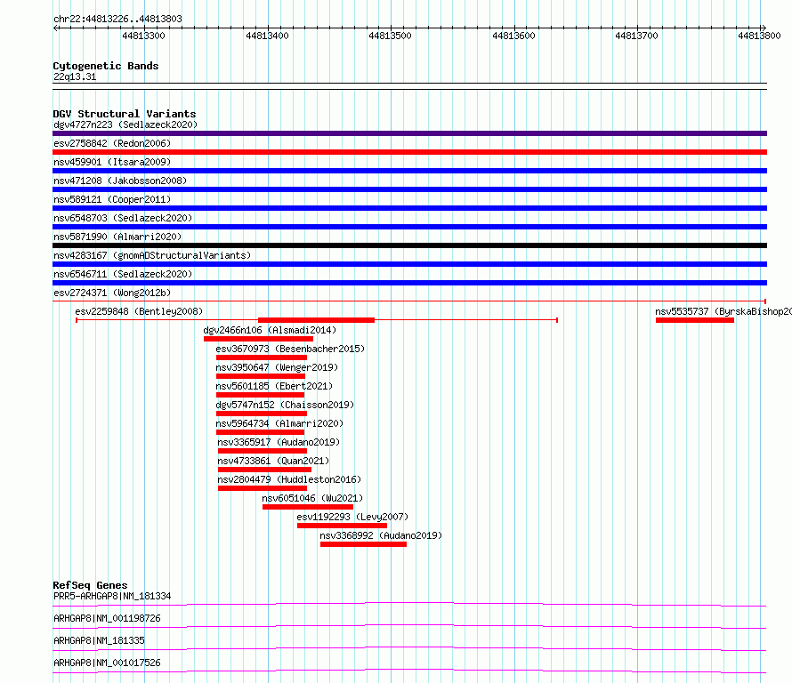The width and height of the screenshot is (792, 683).
Task: Select dgv2466n106 (Alsmadi2014) label
Action: pyautogui.click(x=270, y=330)
